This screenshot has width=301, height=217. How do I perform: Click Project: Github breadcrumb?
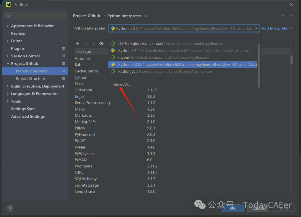click(x=86, y=16)
